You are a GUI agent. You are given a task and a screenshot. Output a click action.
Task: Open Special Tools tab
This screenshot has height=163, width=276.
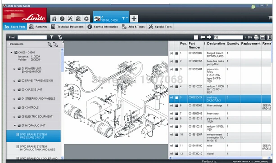160,26
